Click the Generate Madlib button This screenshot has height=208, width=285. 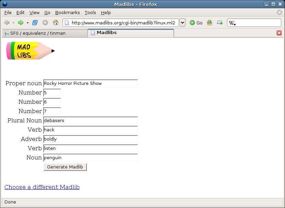tap(65, 167)
